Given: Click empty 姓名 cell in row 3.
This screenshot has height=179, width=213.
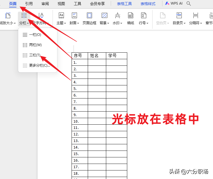Looking at the screenshot, I should tap(97, 75).
